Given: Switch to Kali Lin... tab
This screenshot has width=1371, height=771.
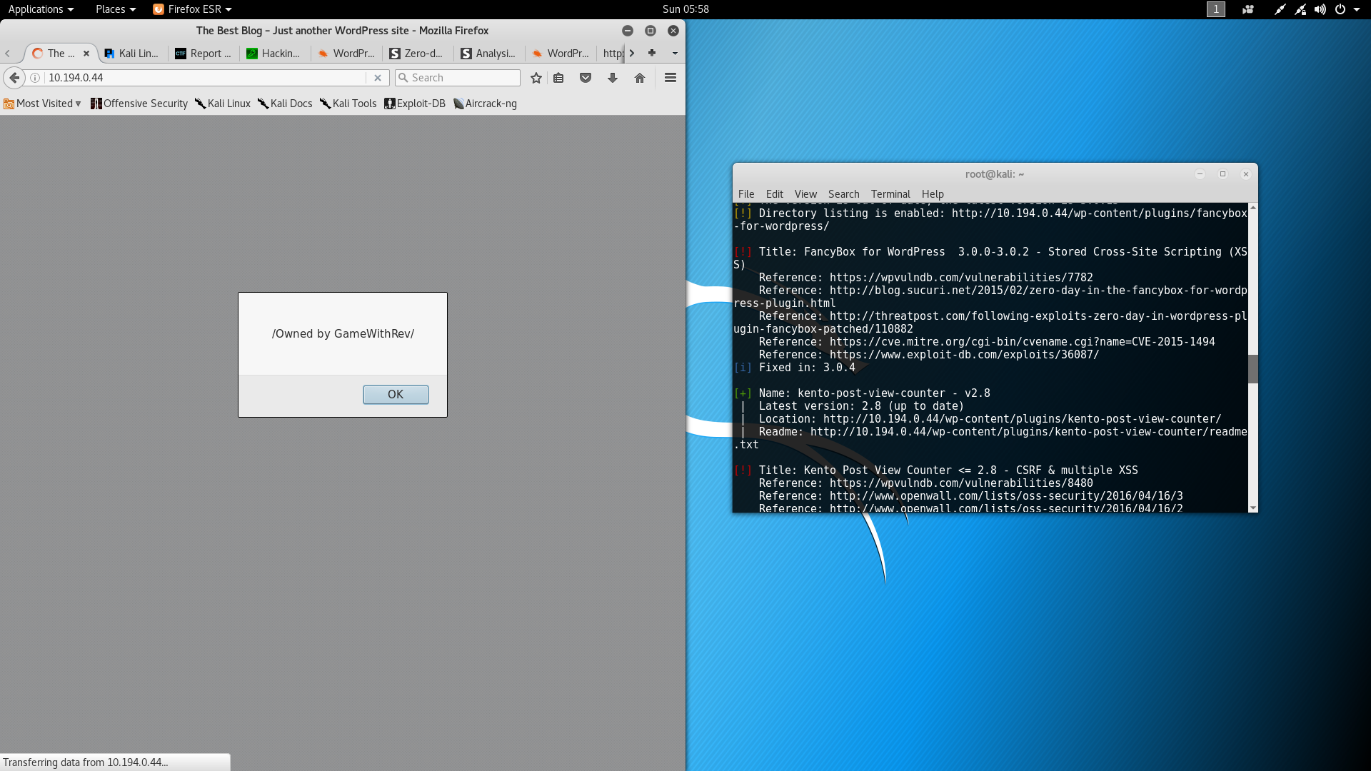Looking at the screenshot, I should [132, 54].
